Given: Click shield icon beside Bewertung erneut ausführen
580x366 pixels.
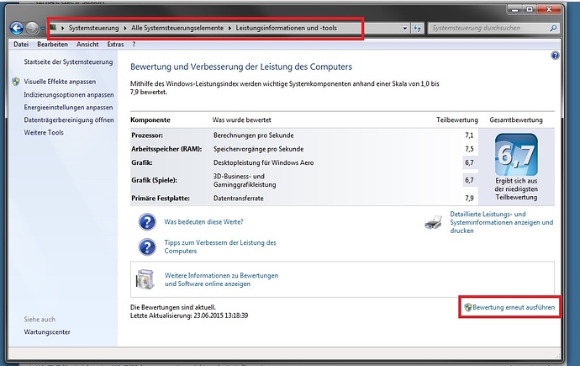Looking at the screenshot, I should (x=468, y=307).
